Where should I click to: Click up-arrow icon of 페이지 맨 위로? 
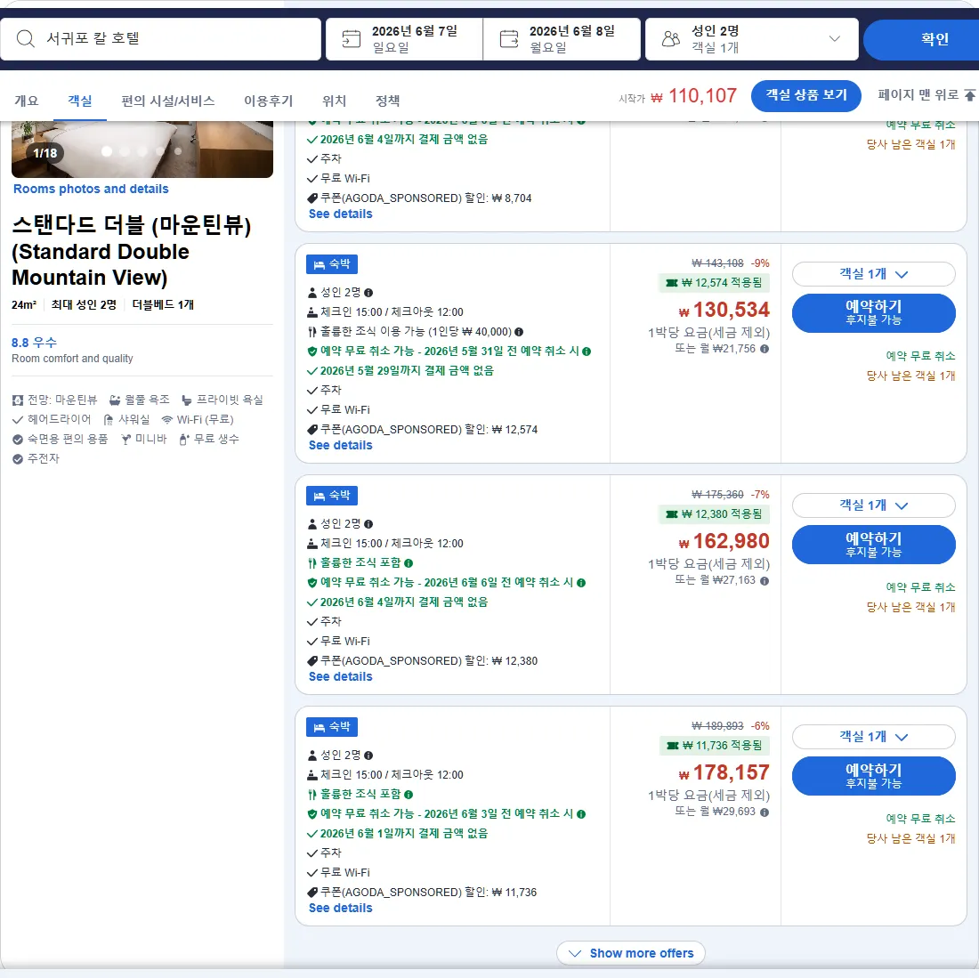pos(969,95)
